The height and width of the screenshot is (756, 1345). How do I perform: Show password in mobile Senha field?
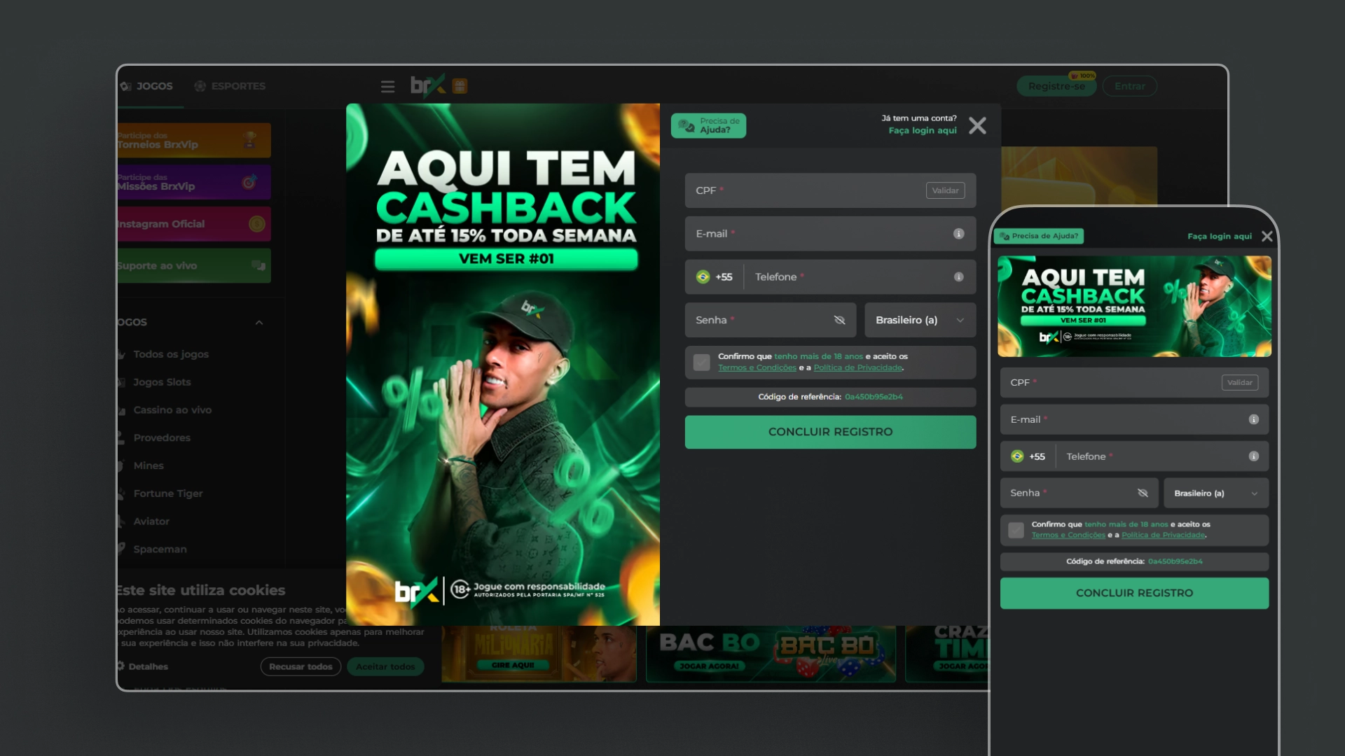pos(1143,493)
